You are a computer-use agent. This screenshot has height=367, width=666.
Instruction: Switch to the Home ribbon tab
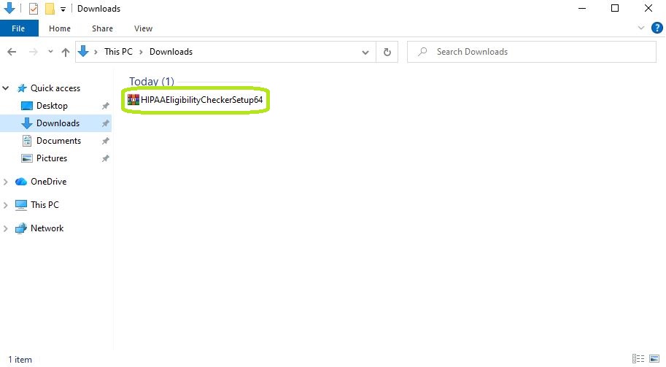(60, 28)
